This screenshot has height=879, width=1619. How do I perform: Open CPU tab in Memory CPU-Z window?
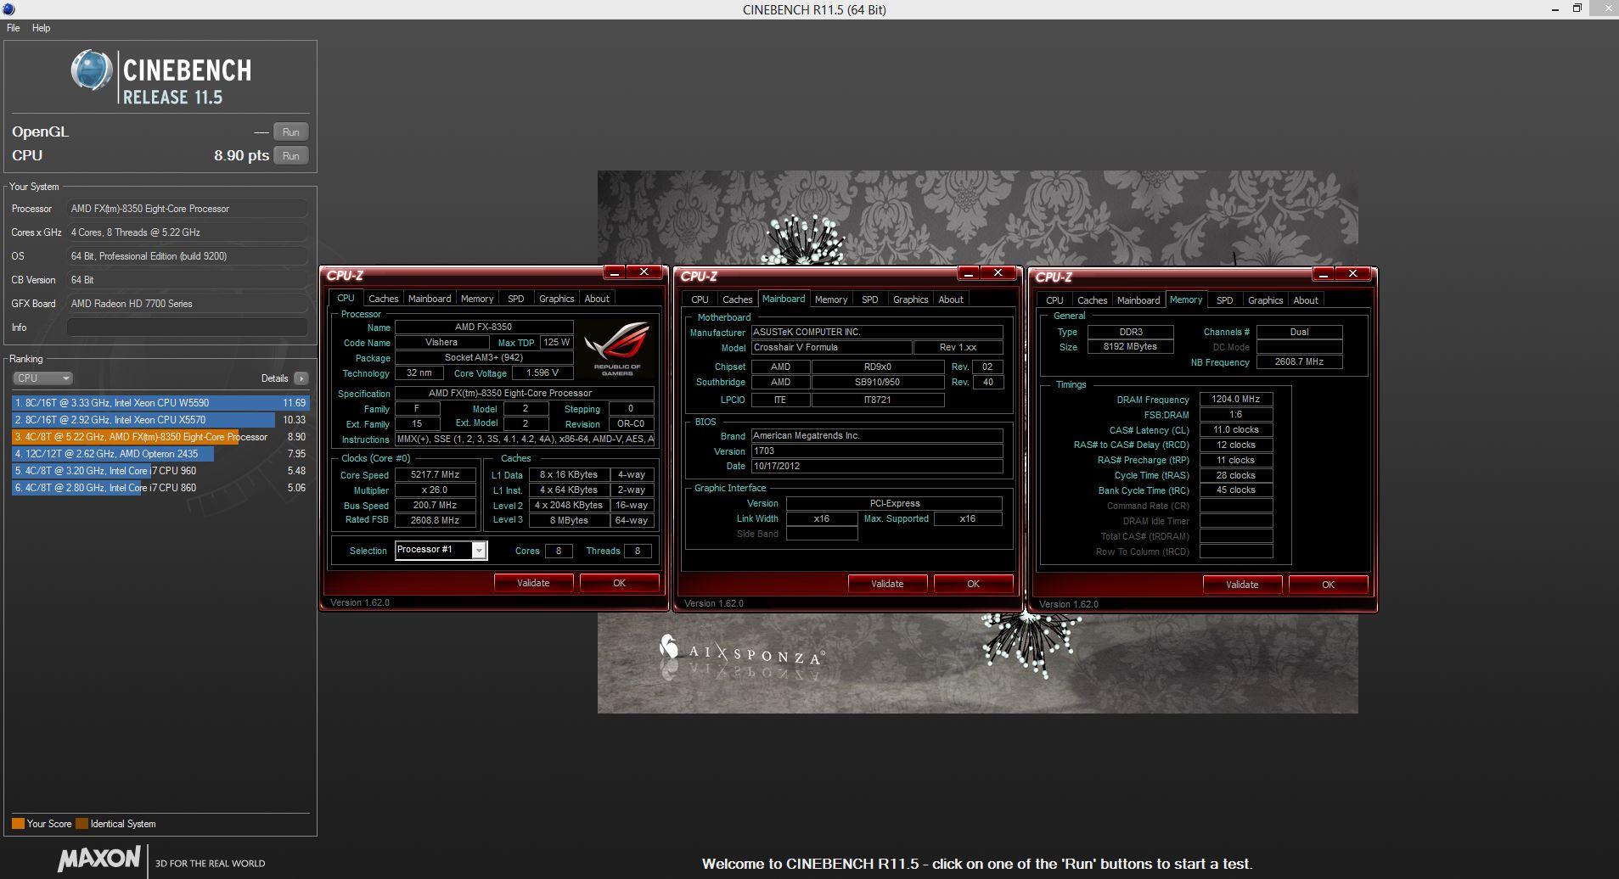point(1054,300)
